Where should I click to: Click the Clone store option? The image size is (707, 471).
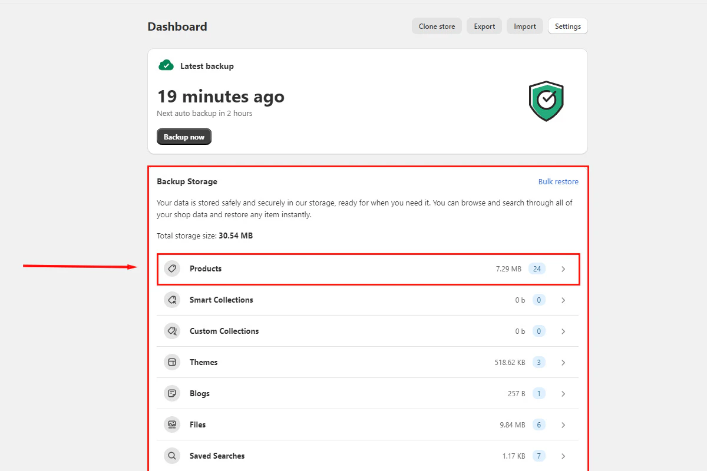coord(437,26)
